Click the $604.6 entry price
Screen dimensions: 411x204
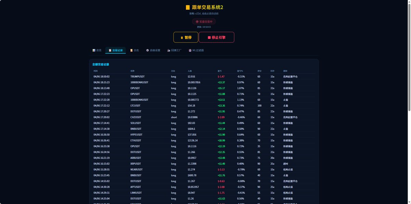[191, 129]
